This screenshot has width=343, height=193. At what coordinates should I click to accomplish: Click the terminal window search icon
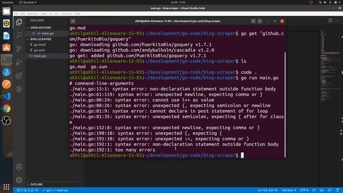253,21
